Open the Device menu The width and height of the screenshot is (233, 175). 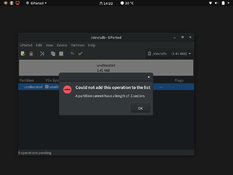62,45
